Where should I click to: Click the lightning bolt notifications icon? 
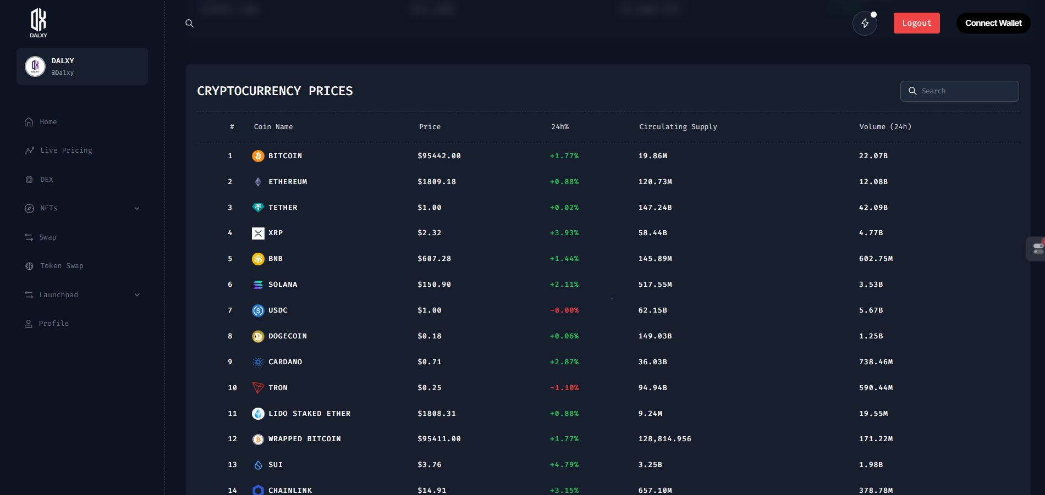[x=865, y=23]
